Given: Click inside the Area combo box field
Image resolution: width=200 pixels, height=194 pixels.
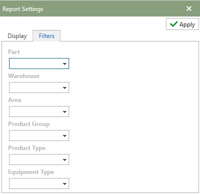Looking at the screenshot, I should click(x=39, y=111).
